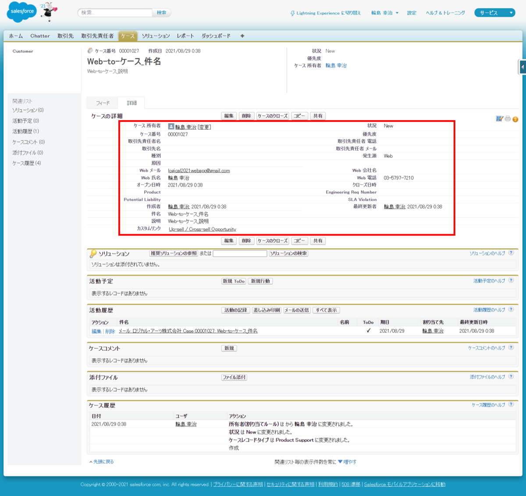Click ソリューションの検索 button

point(288,253)
